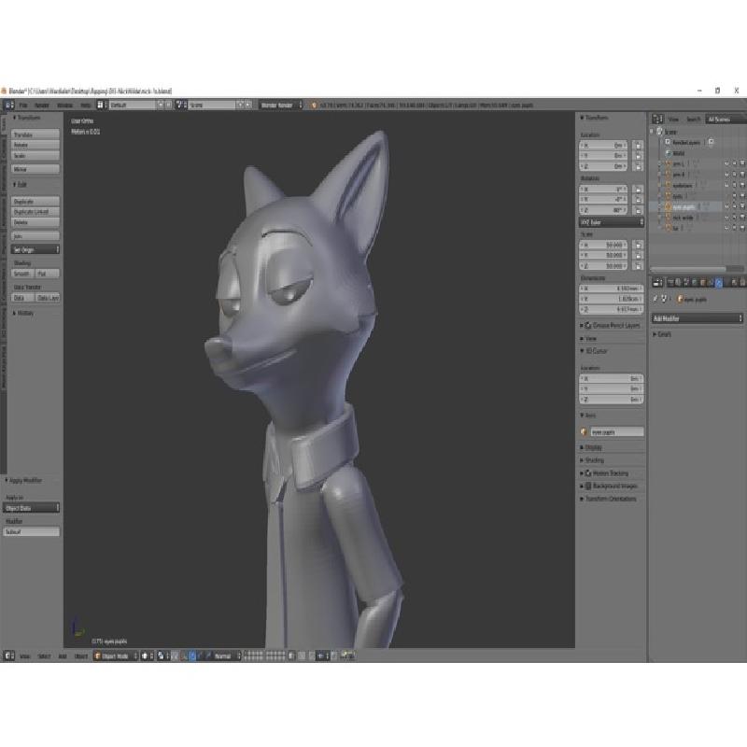Expand the Display panel
Viewport: 747px width, 747px height.
591,448
